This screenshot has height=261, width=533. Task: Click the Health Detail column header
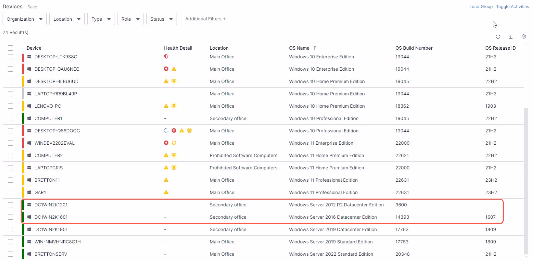tap(178, 48)
